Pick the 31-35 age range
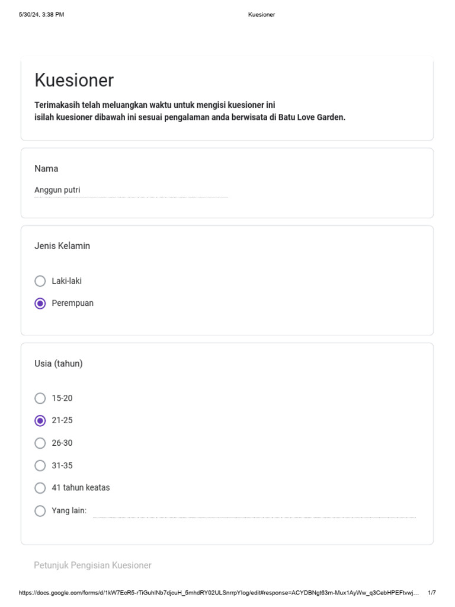Image resolution: width=455 pixels, height=607 pixels. click(x=40, y=466)
